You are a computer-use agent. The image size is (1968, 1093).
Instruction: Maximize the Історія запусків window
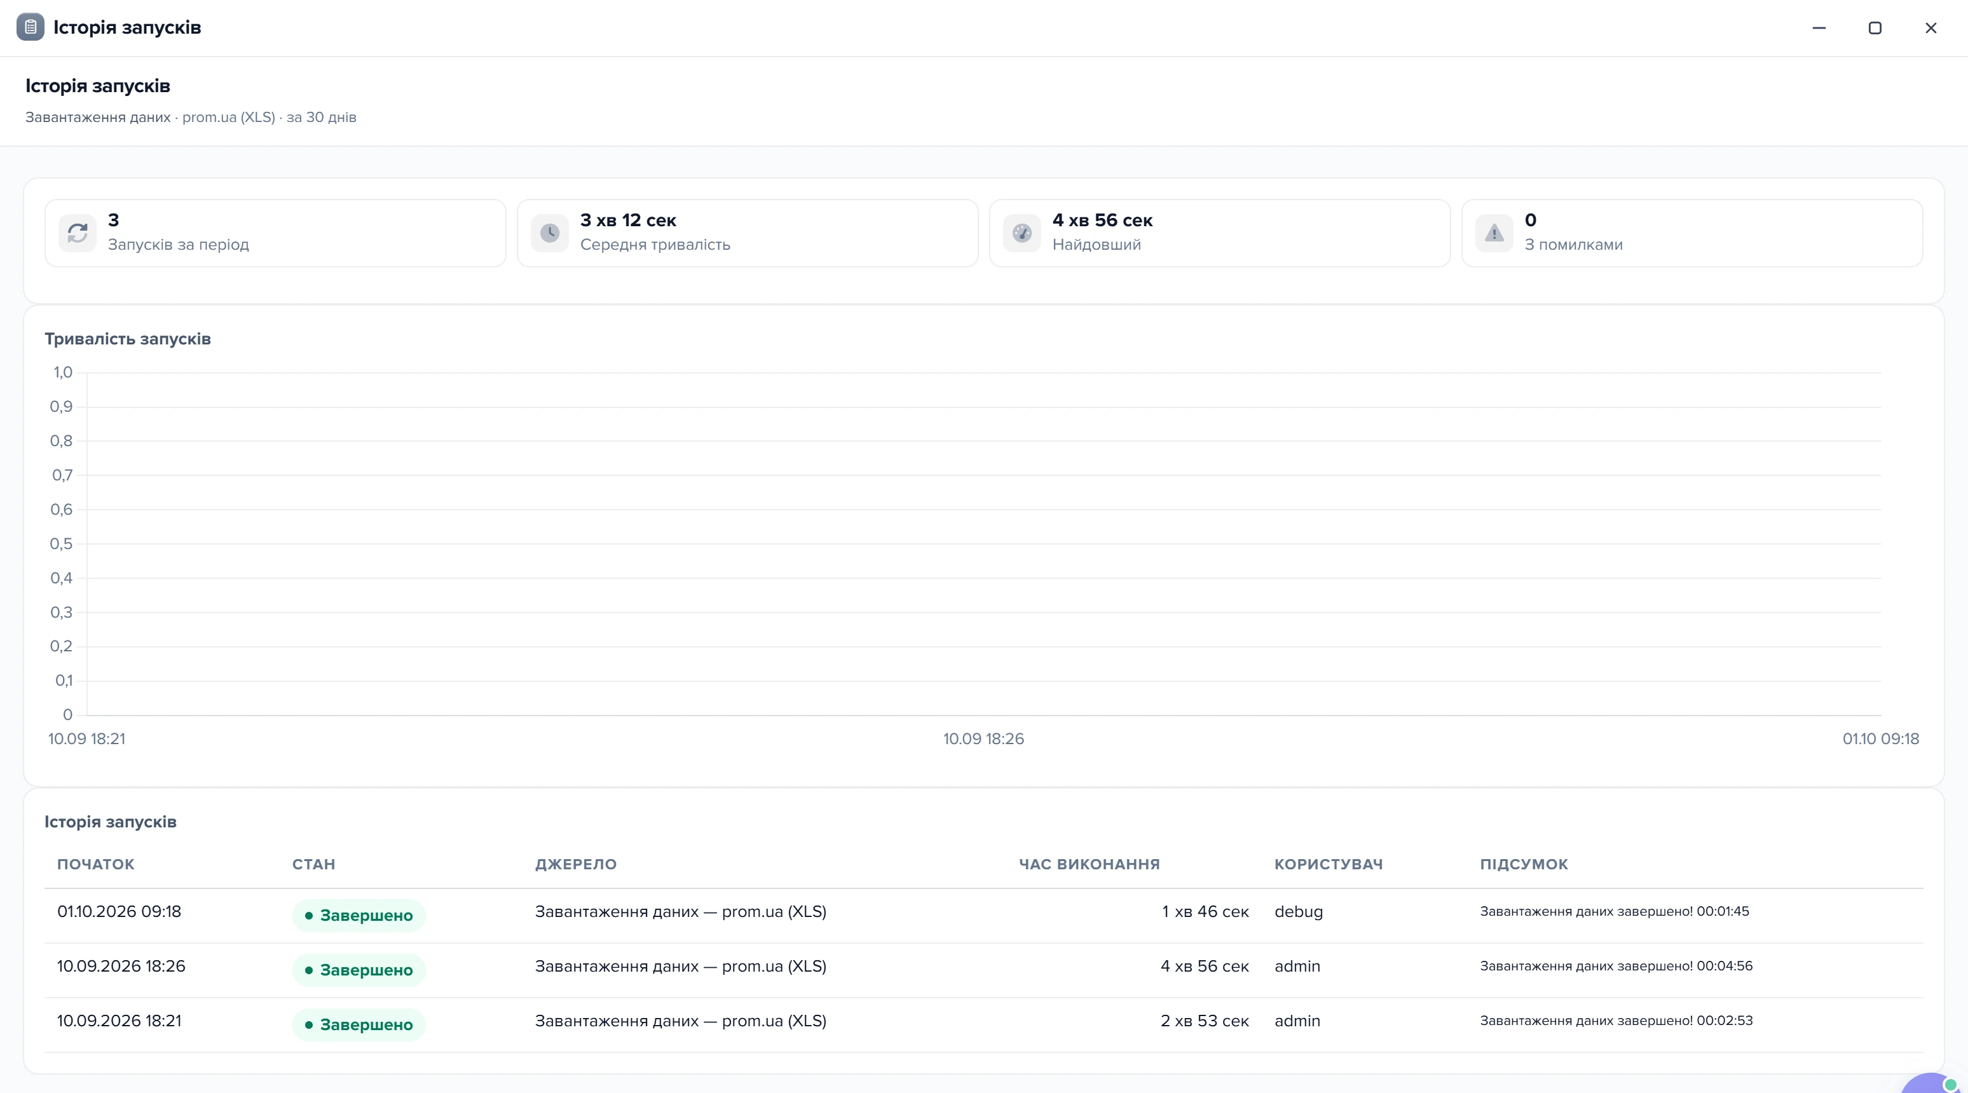pyautogui.click(x=1875, y=28)
